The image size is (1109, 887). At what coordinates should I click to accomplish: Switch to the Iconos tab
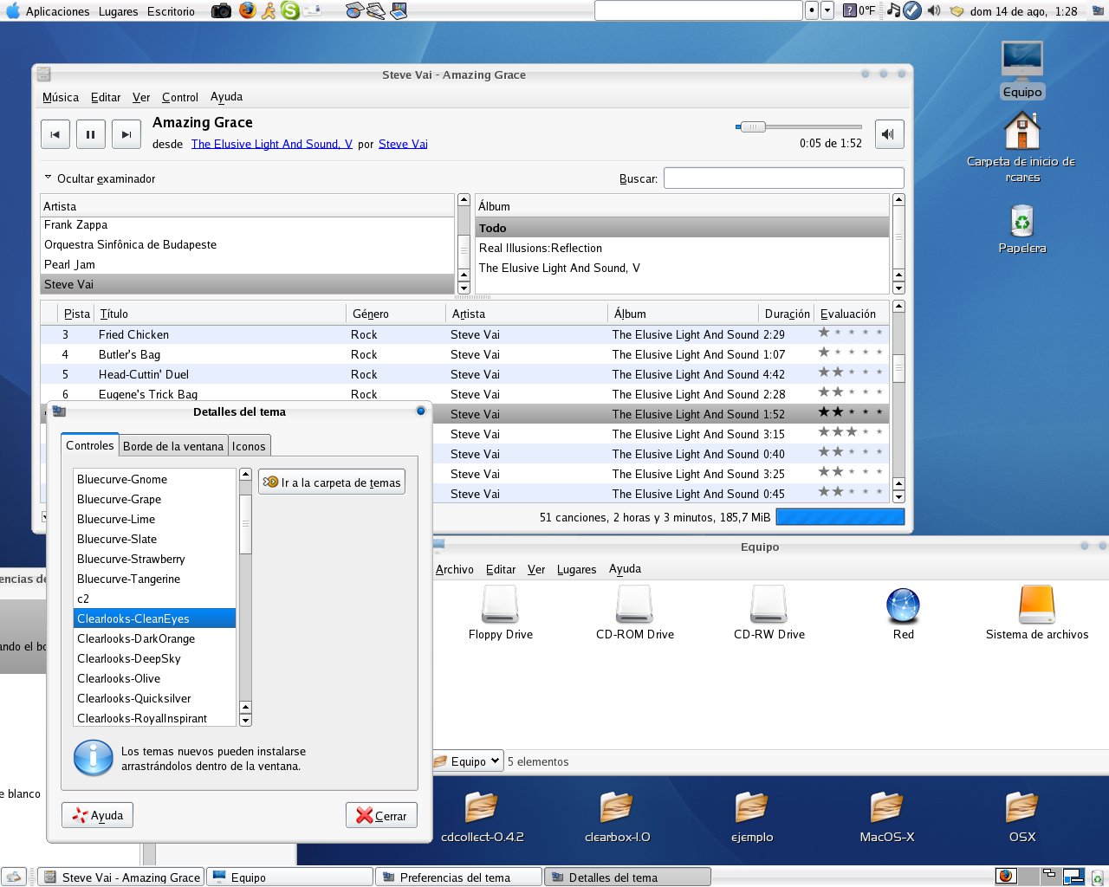point(249,446)
